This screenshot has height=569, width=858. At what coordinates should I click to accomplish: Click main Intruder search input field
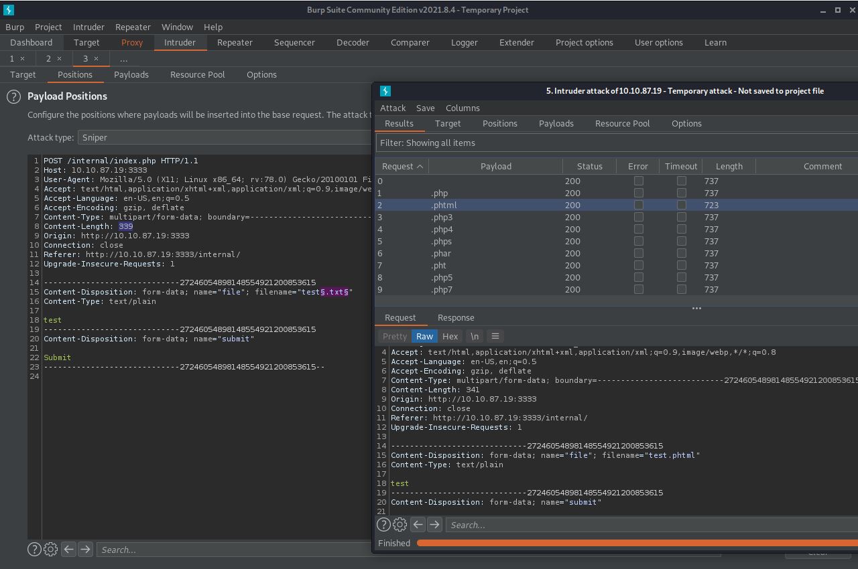[x=409, y=550]
